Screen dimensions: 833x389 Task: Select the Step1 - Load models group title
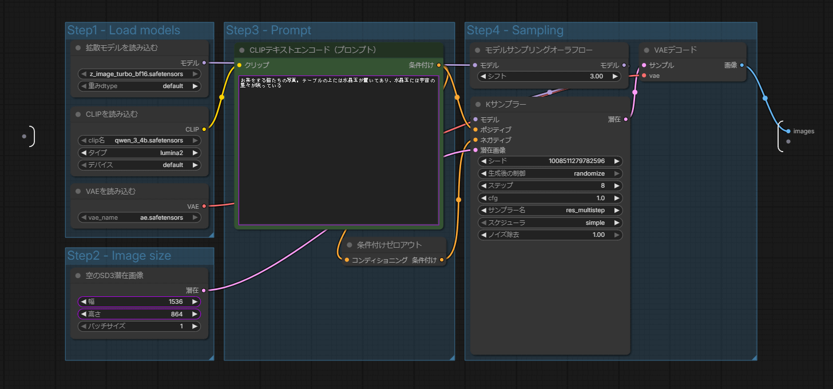(124, 30)
